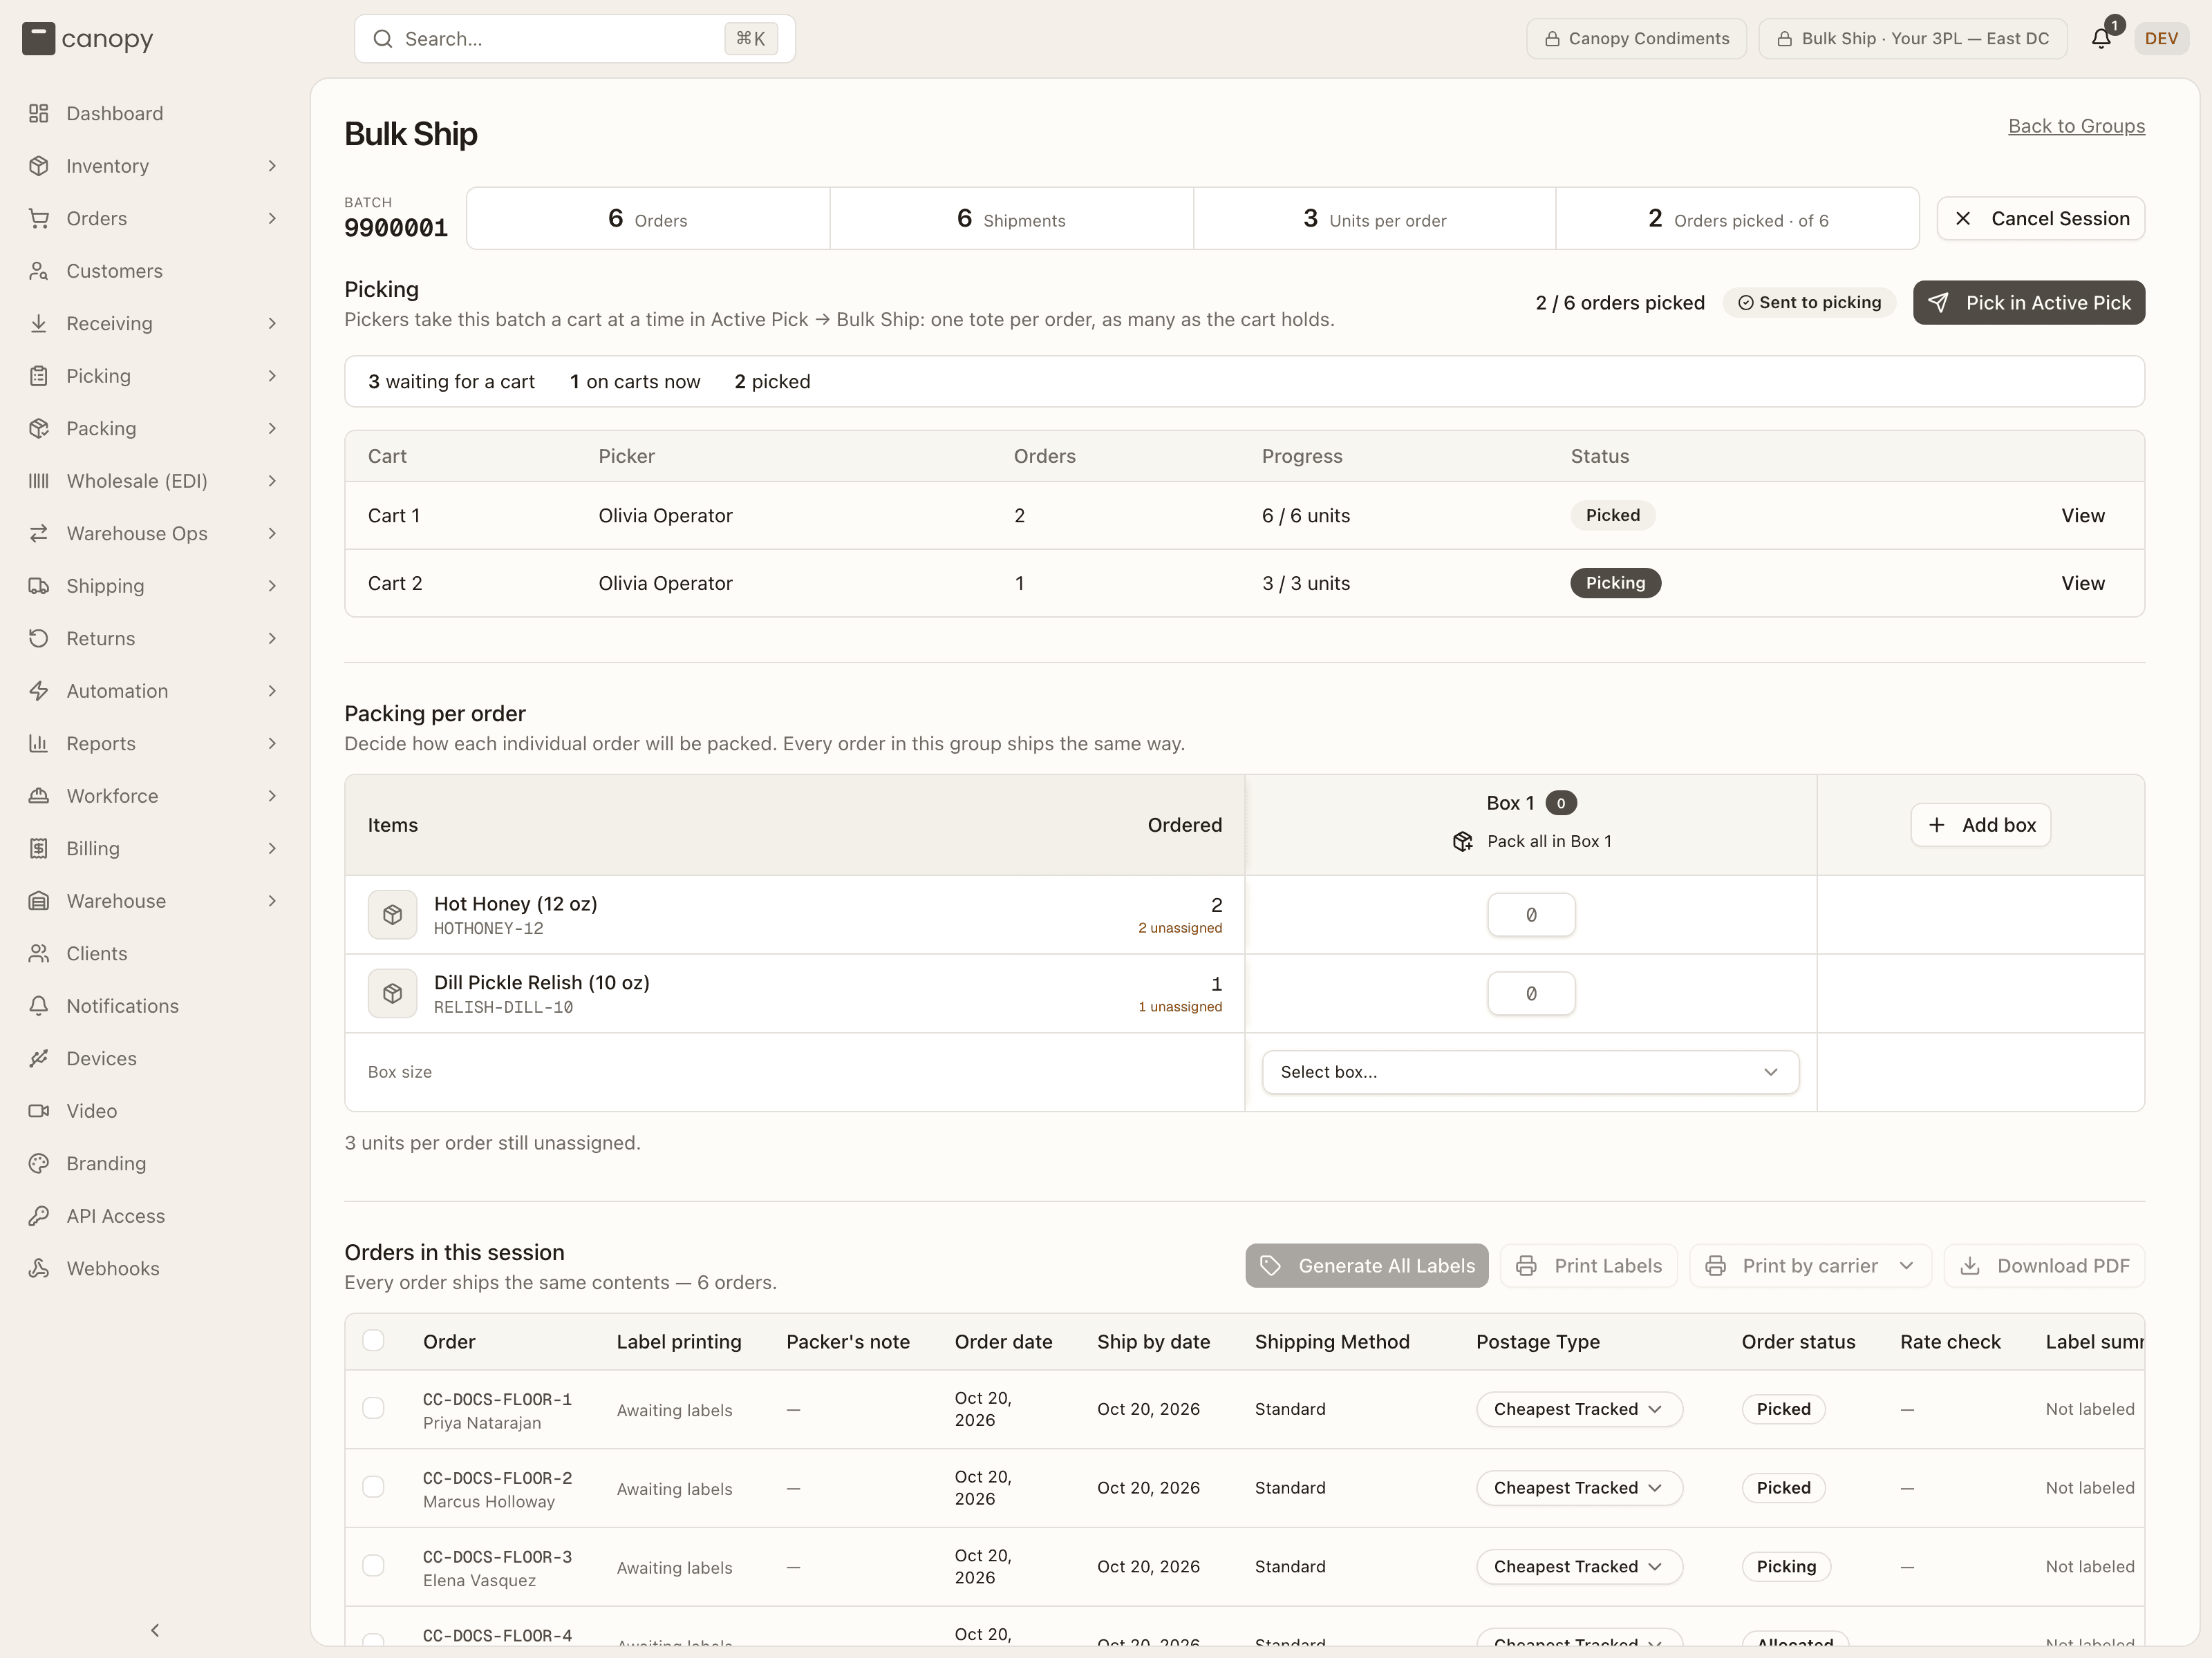
Task: Click the Search input field
Action: pyautogui.click(x=575, y=39)
